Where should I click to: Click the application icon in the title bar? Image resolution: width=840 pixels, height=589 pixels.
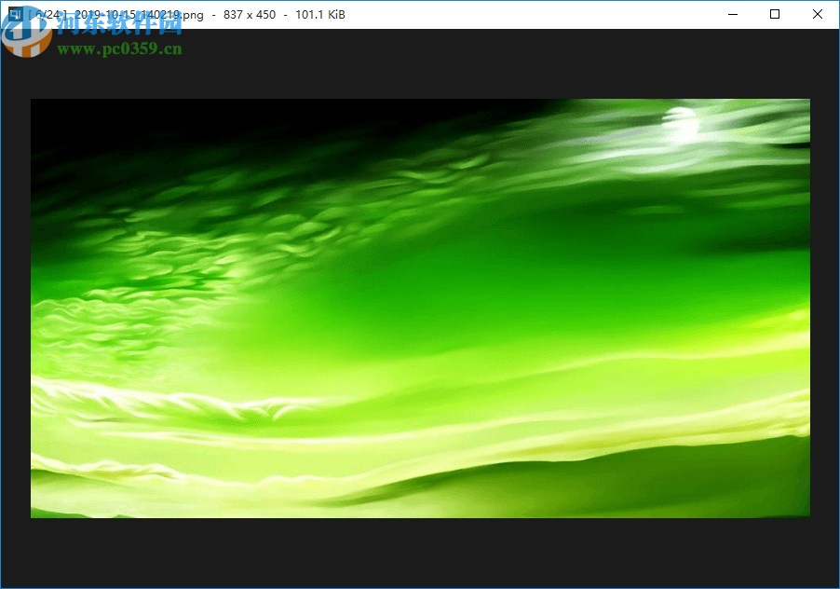coord(15,15)
